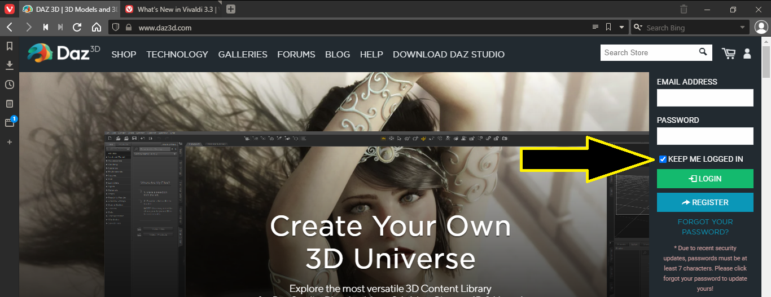Open a new tab with plus button

[231, 9]
